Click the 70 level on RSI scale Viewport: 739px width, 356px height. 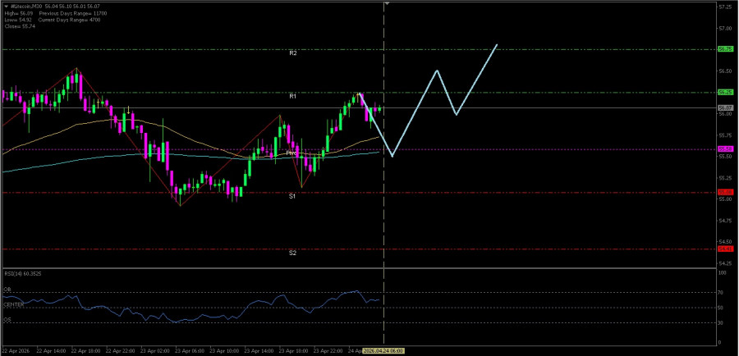click(720, 292)
